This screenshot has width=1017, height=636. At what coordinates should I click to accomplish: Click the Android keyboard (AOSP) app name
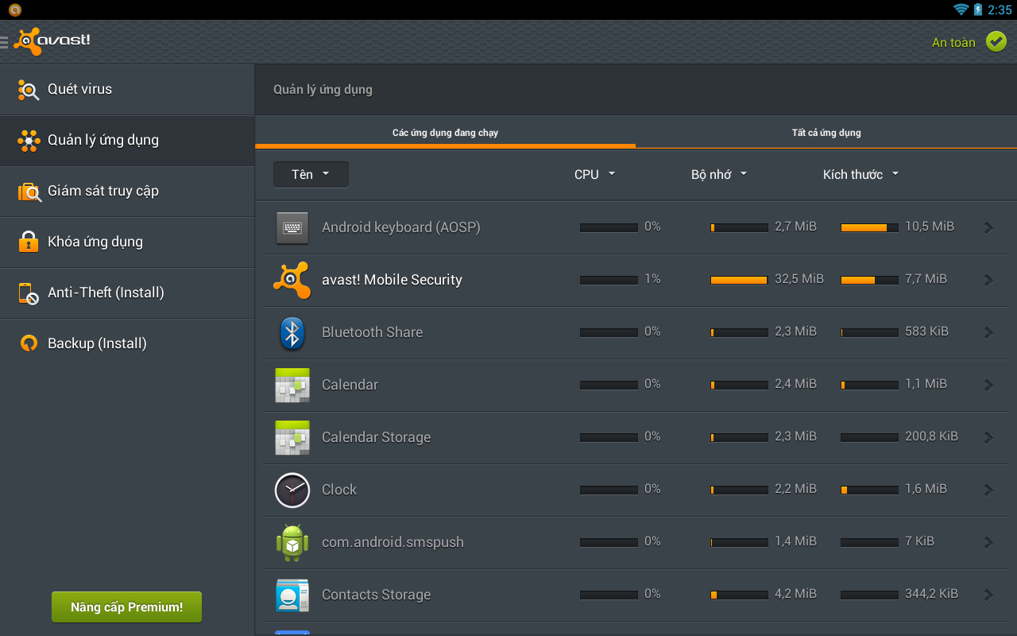pyautogui.click(x=401, y=227)
